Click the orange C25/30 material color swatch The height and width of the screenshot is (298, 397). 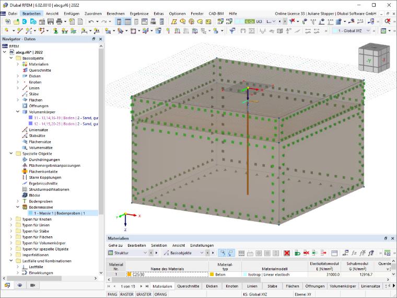pos(130,274)
